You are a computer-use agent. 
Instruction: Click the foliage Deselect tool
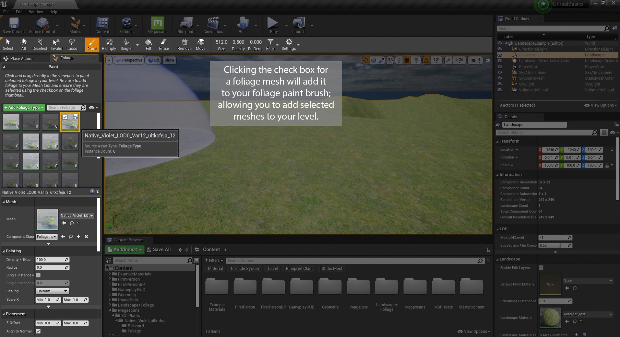40,45
